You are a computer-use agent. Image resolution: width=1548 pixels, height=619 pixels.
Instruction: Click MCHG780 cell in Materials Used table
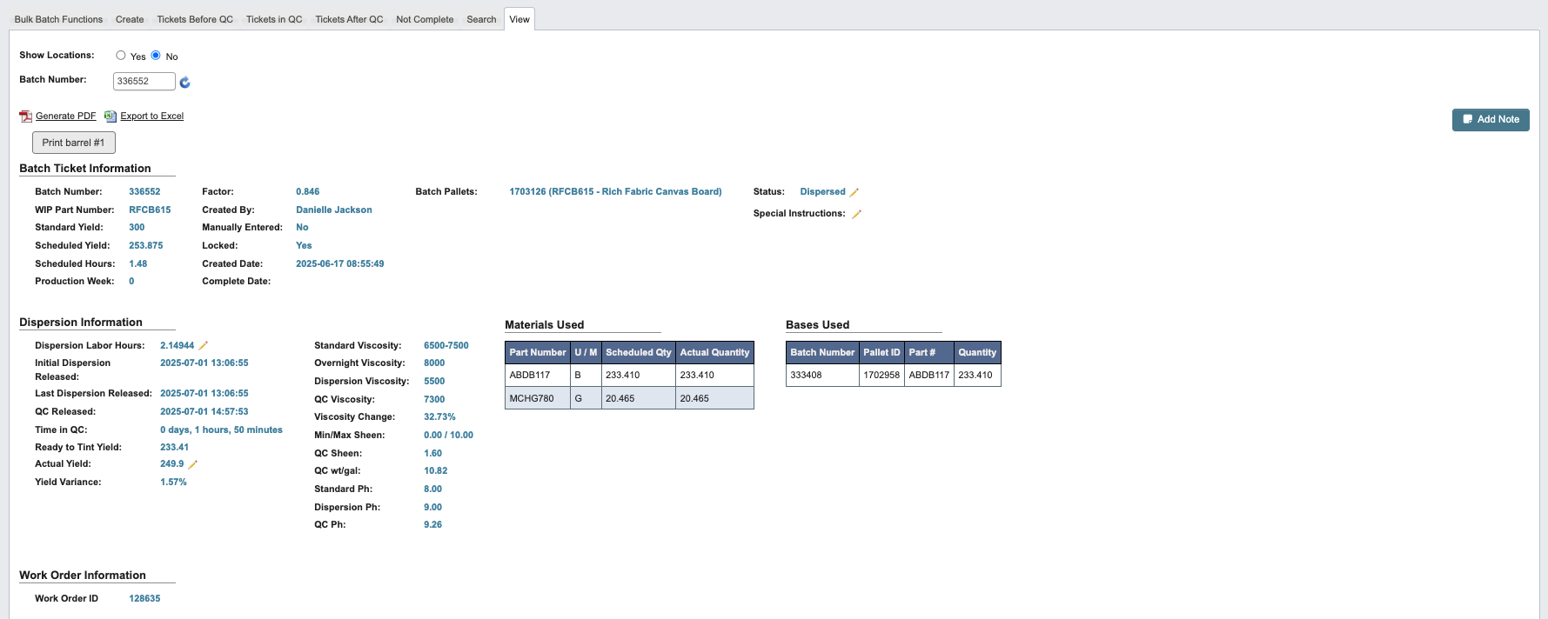click(x=538, y=398)
